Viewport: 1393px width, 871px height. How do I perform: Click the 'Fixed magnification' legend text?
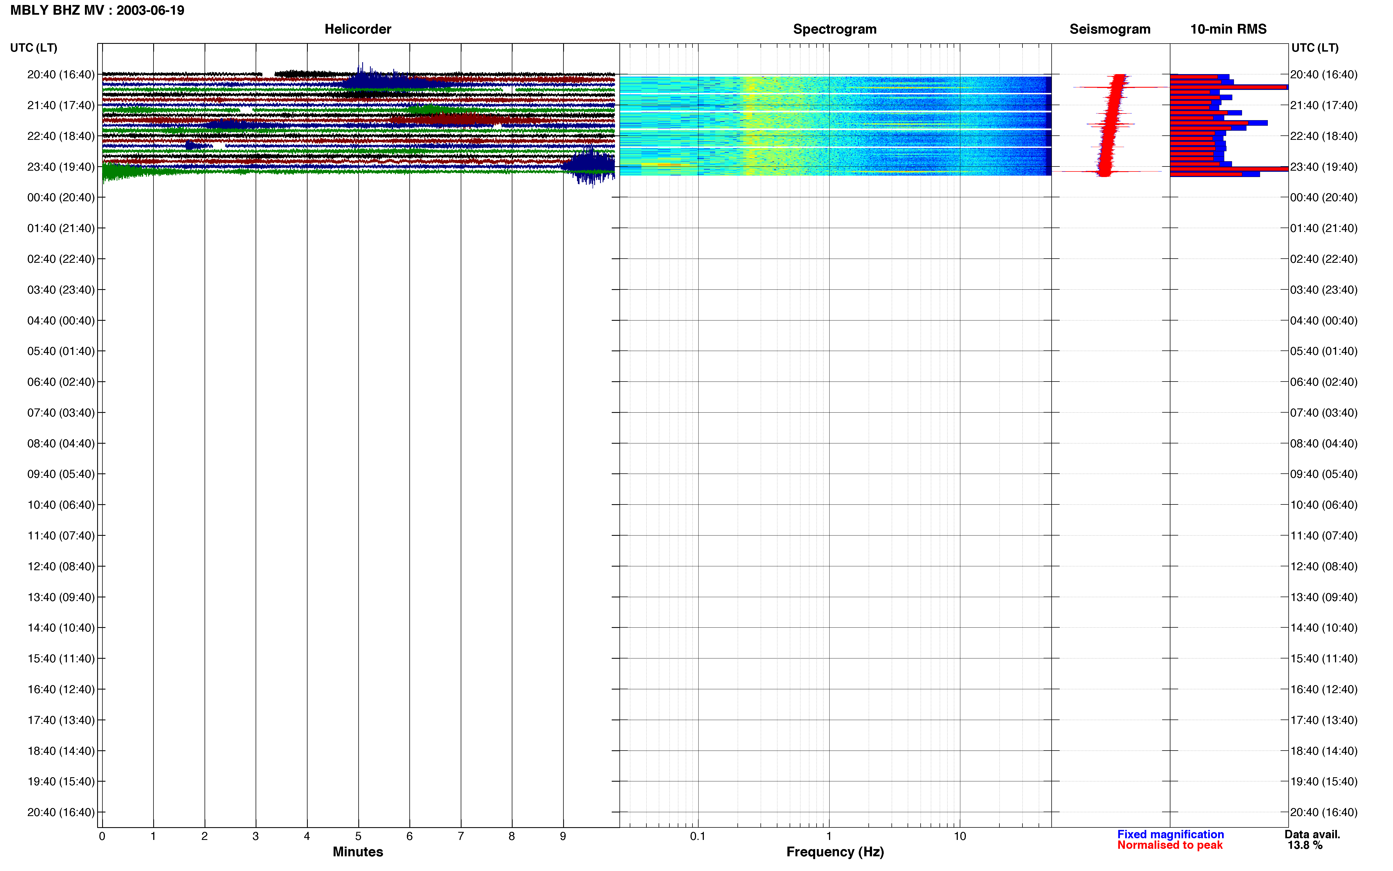(x=1170, y=834)
